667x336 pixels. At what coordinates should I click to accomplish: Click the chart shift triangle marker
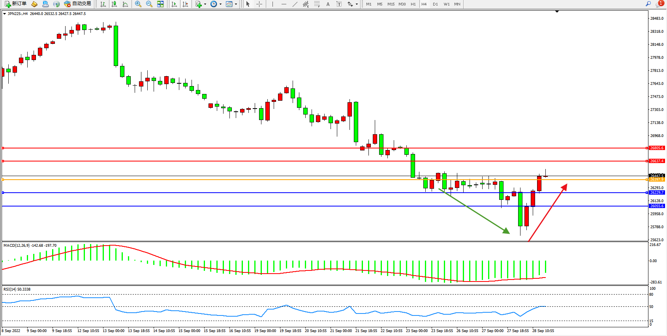coord(557,12)
